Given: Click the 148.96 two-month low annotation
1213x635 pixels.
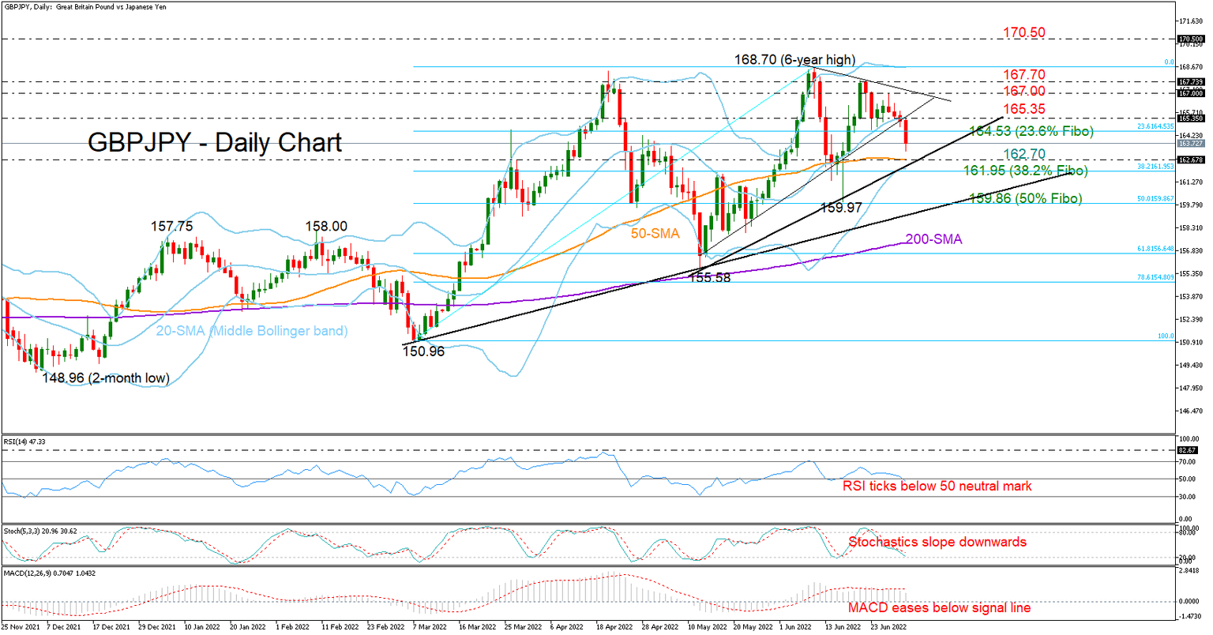Looking at the screenshot, I should (105, 379).
